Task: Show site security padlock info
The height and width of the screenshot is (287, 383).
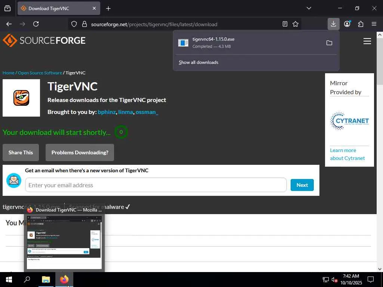Action: point(85,24)
